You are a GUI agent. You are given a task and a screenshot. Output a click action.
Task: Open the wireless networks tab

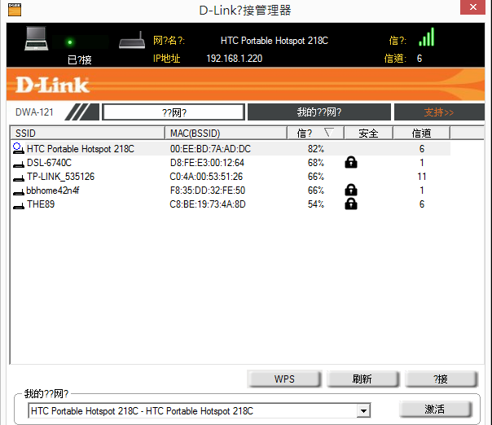point(174,112)
